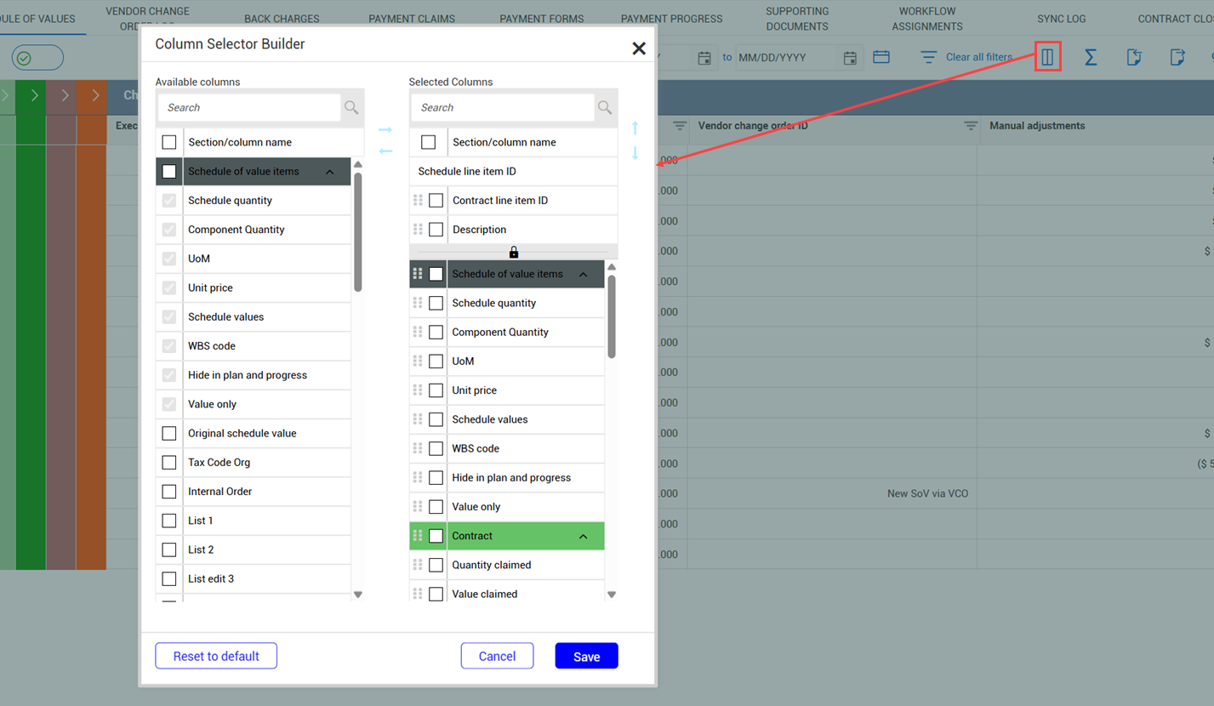Image resolution: width=1214 pixels, height=706 pixels.
Task: Click the first export document icon in toolbar
Action: [x=1134, y=57]
